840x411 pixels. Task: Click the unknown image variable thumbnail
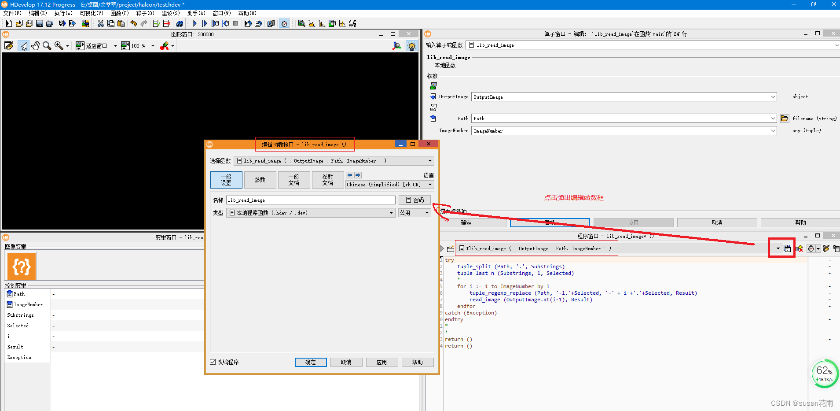point(21,266)
